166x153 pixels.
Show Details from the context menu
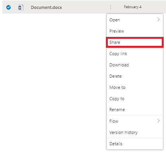135,144
